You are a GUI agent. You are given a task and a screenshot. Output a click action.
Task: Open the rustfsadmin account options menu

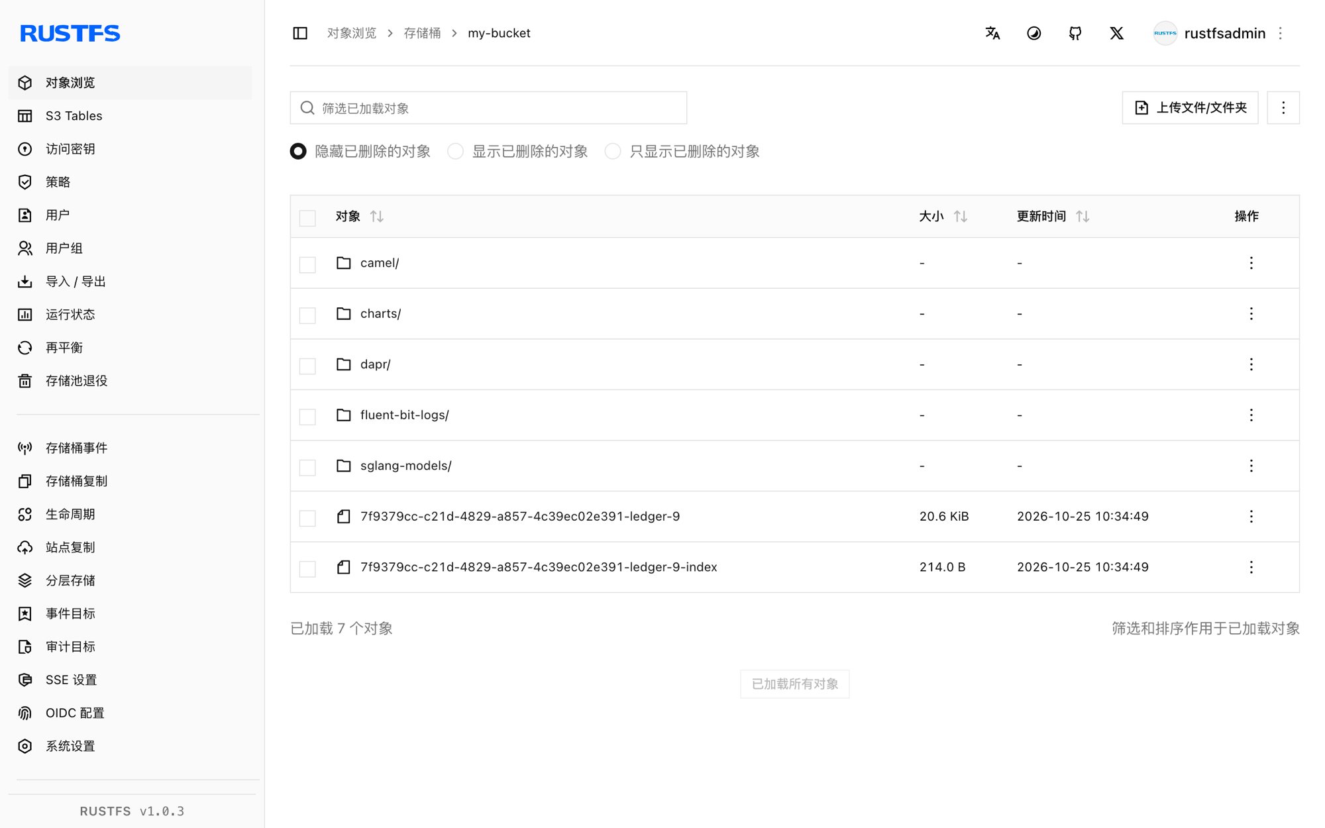[1281, 33]
